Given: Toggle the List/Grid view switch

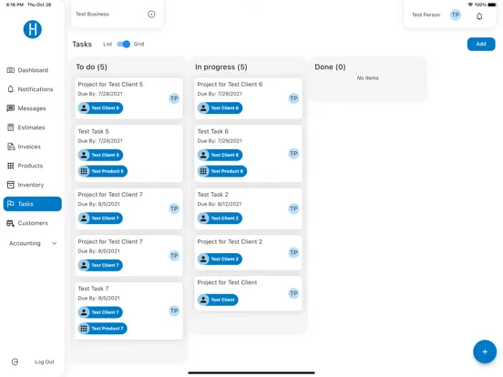Looking at the screenshot, I should [123, 44].
